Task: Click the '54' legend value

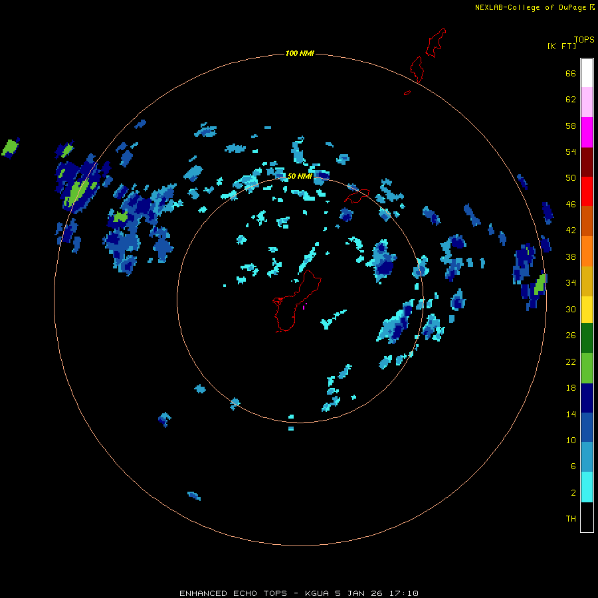Action: pos(571,151)
